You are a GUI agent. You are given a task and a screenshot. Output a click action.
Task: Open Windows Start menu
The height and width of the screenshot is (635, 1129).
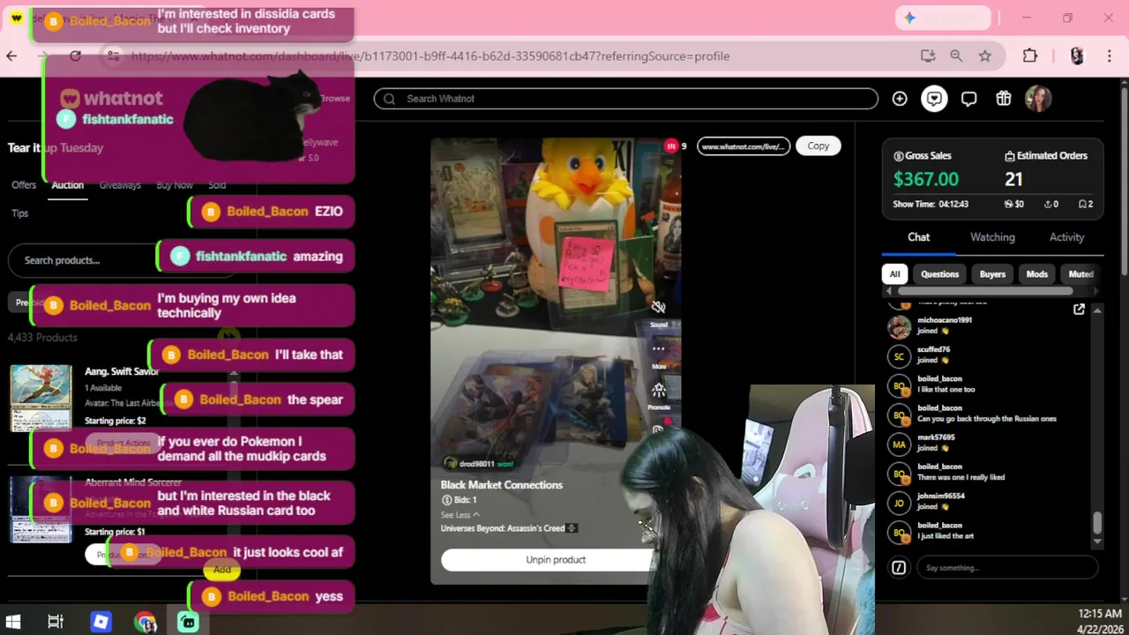coord(13,622)
